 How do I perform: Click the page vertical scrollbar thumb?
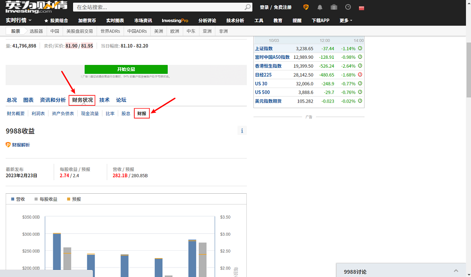pos(468,70)
